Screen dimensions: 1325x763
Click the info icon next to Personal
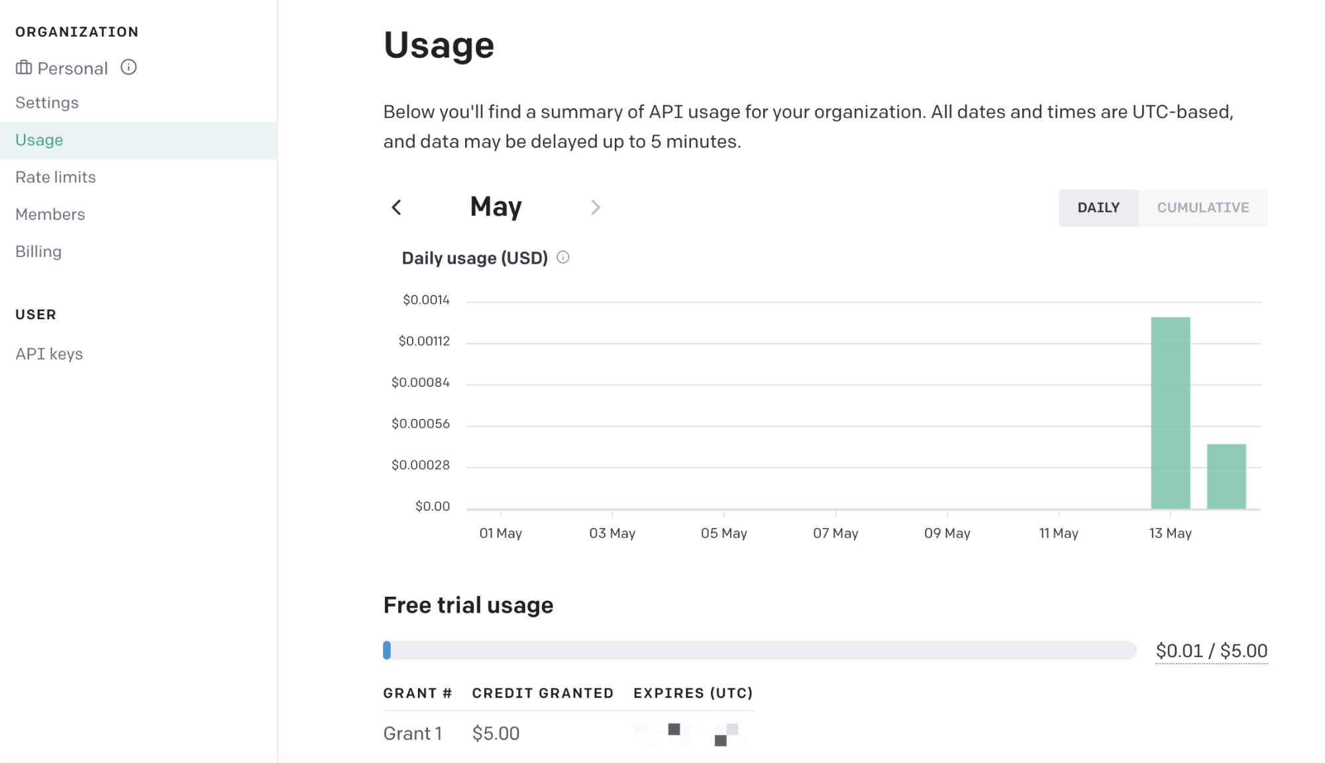click(129, 68)
